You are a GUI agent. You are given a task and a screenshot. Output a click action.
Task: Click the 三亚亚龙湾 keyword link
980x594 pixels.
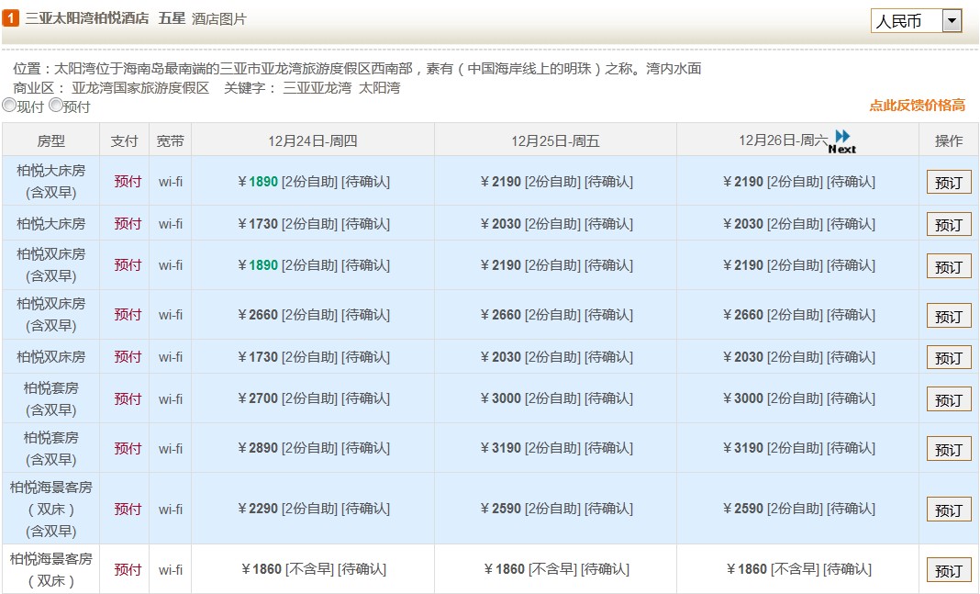317,88
